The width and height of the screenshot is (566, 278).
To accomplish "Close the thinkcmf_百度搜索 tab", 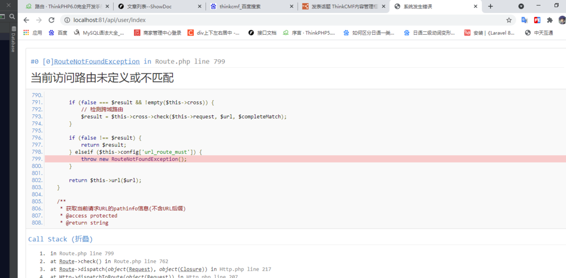I will click(x=292, y=6).
